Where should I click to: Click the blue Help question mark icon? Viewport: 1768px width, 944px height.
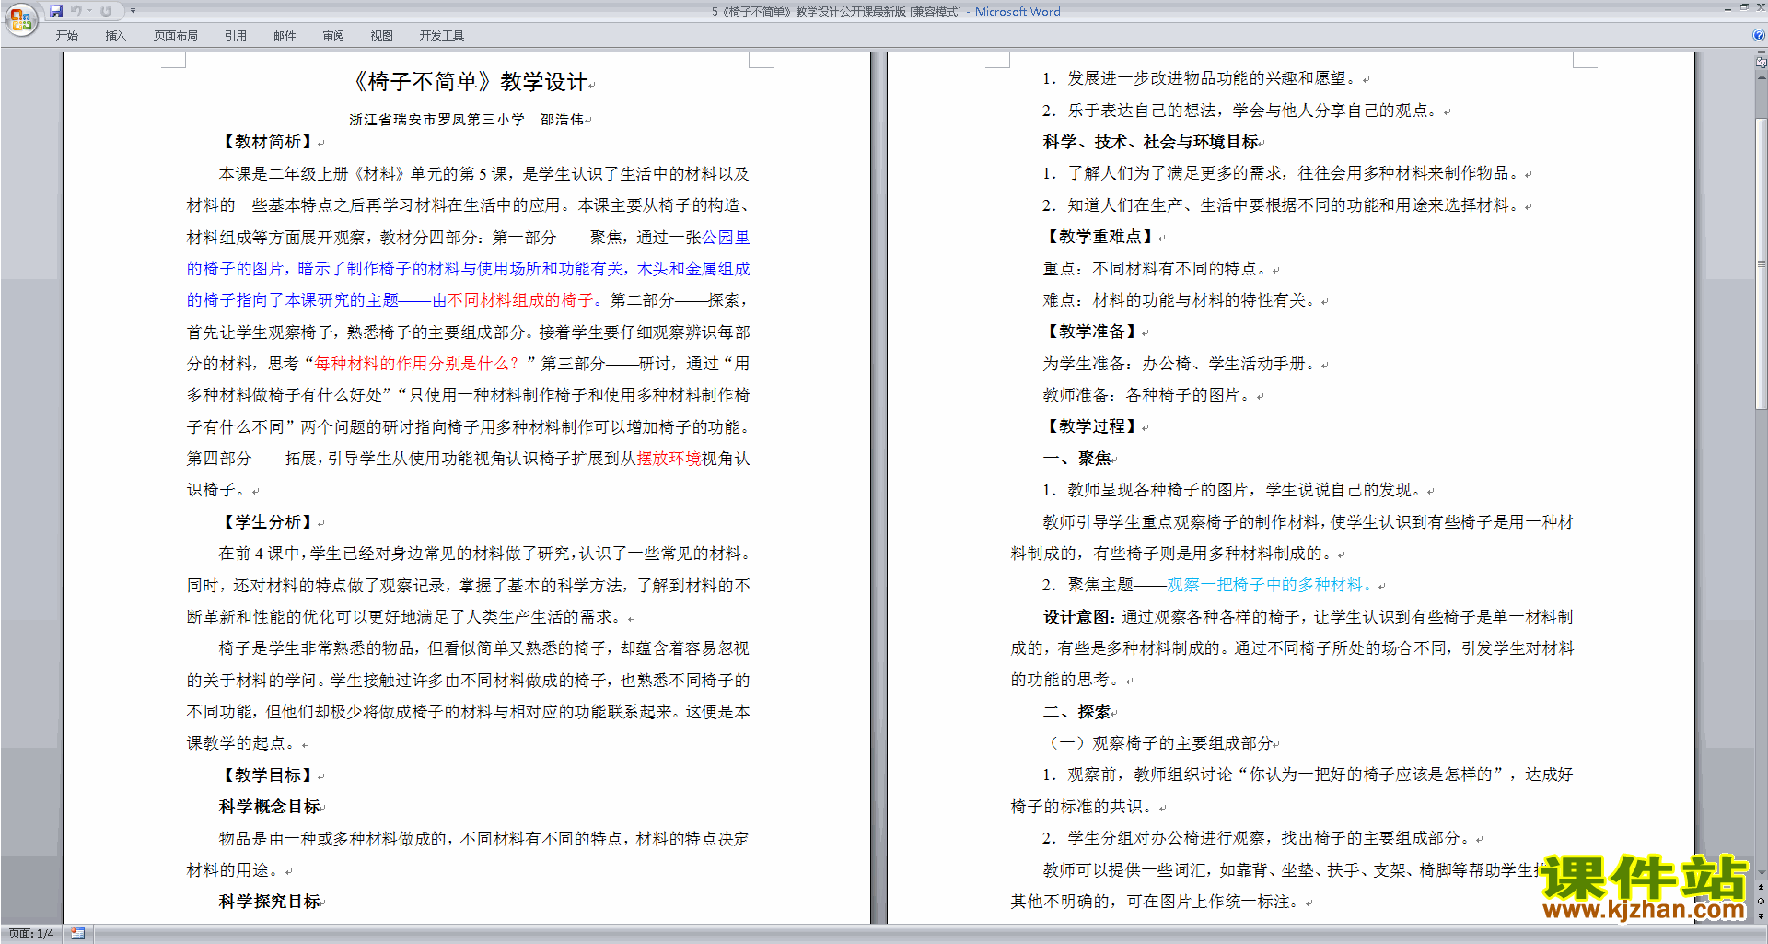[x=1759, y=35]
